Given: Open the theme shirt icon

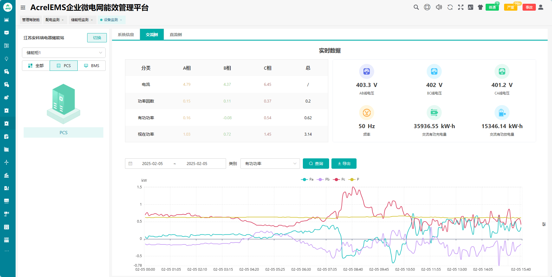Looking at the screenshot, I should coord(480,7).
